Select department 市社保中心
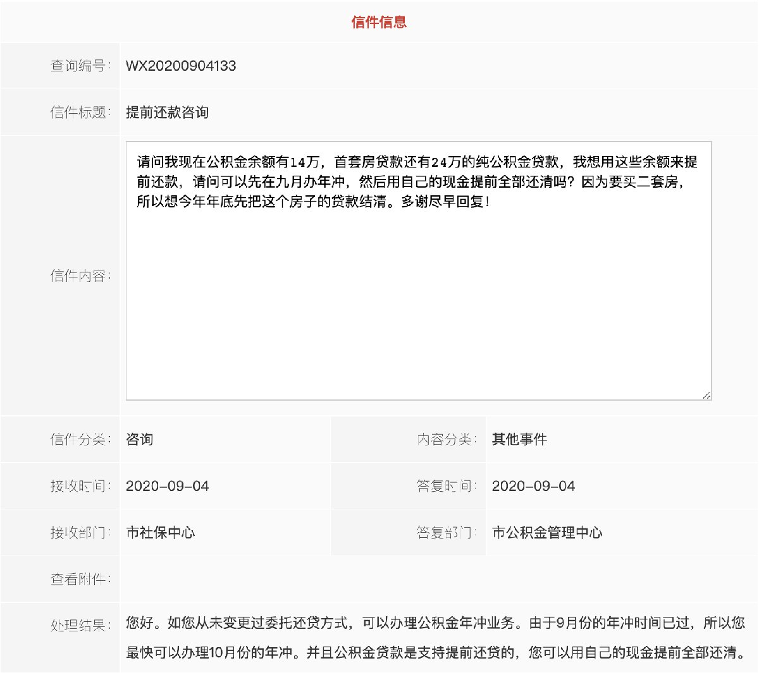The height and width of the screenshot is (675, 759). tap(160, 533)
